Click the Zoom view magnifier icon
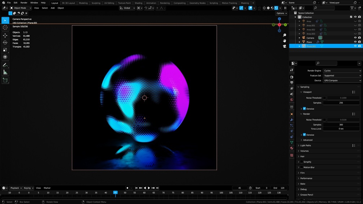Screen dimensions: 363x204 pyautogui.click(x=285, y=35)
